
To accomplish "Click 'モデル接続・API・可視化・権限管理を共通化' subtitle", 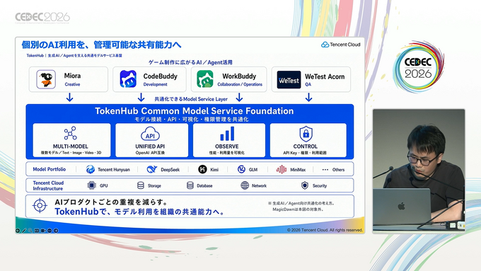I will tap(192, 119).
